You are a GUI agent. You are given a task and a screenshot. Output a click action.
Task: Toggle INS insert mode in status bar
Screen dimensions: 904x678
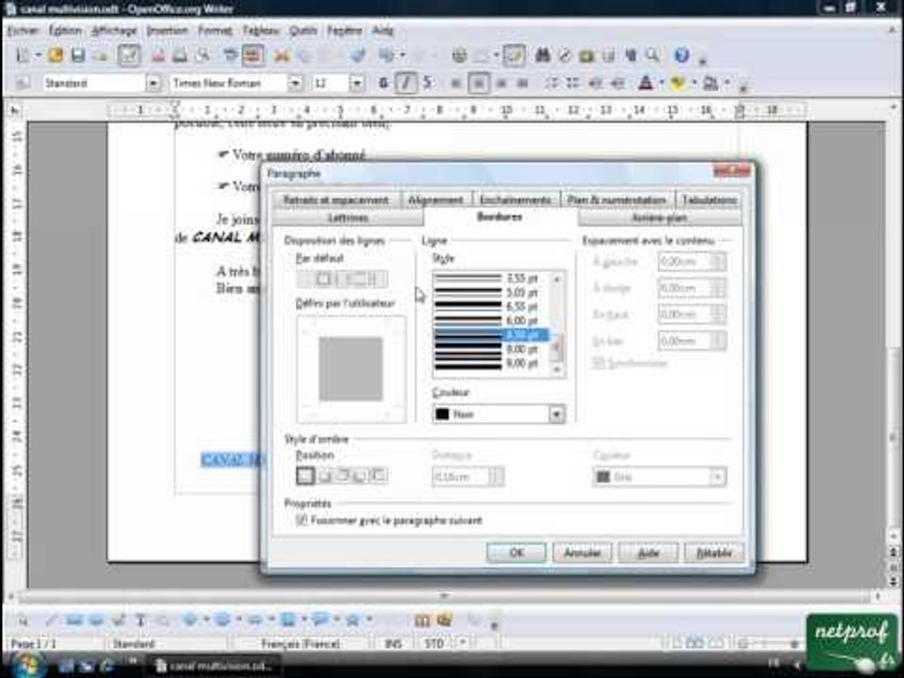pyautogui.click(x=394, y=643)
